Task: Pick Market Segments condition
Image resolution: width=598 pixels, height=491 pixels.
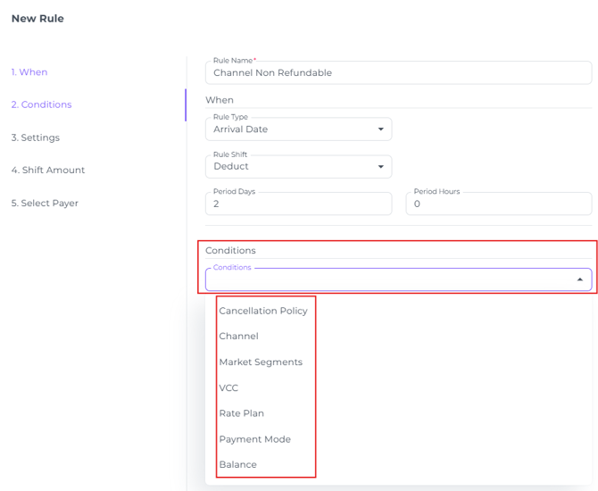Action: click(261, 362)
